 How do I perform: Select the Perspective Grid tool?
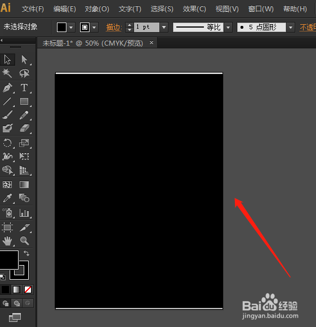click(24, 170)
